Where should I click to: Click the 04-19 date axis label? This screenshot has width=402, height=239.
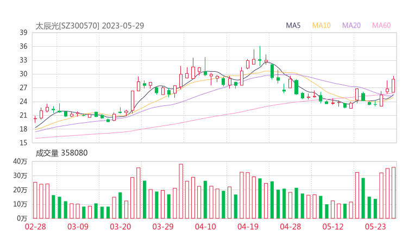tap(248, 227)
